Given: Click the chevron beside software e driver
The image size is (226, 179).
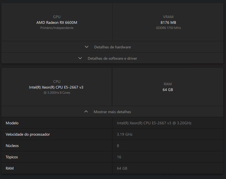Looking at the screenshot, I should [80, 58].
